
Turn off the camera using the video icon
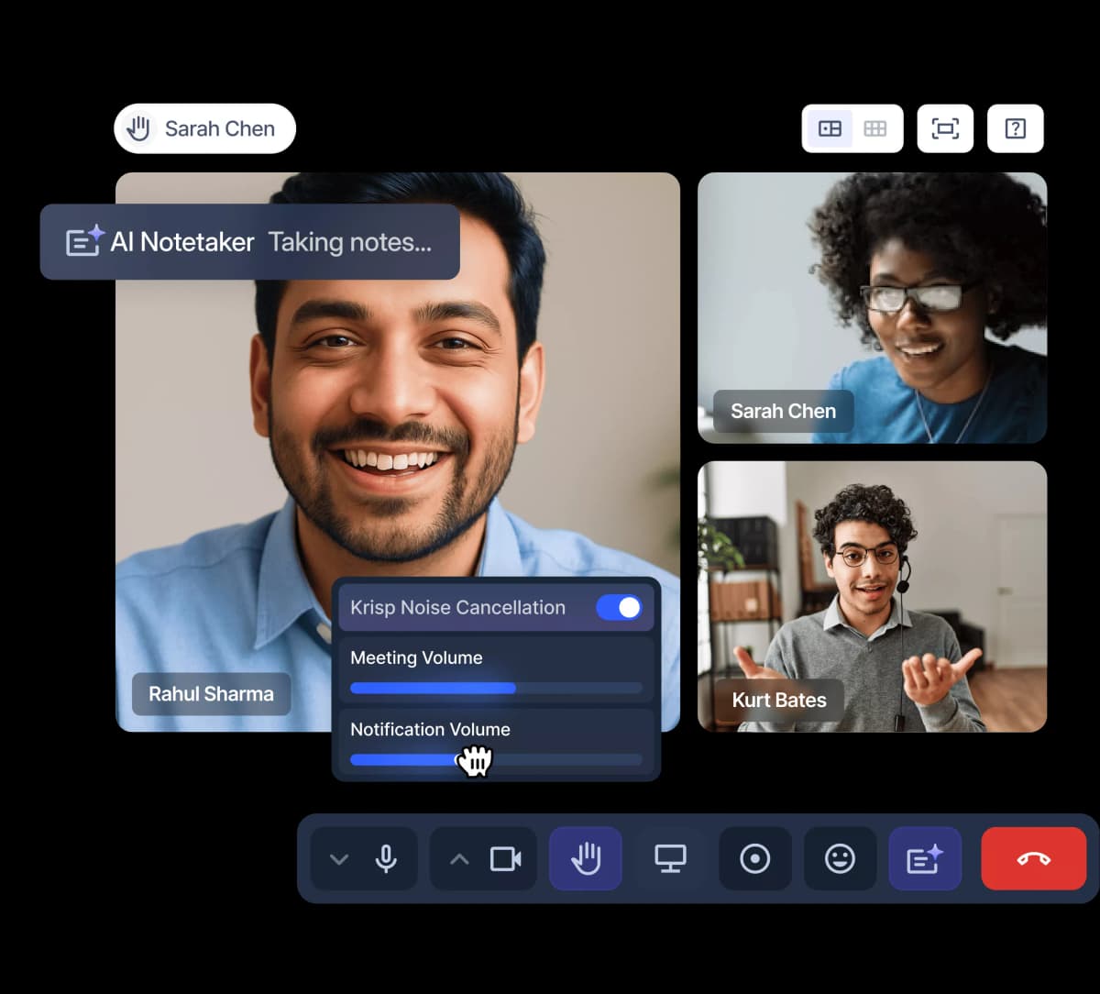(x=505, y=859)
